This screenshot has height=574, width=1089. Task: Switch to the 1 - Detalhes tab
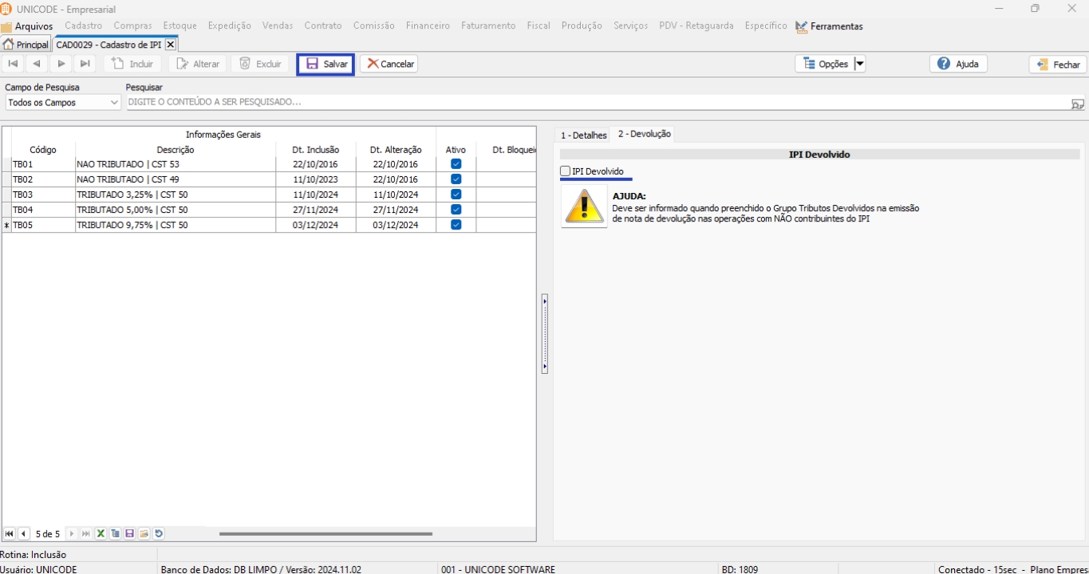pos(583,136)
